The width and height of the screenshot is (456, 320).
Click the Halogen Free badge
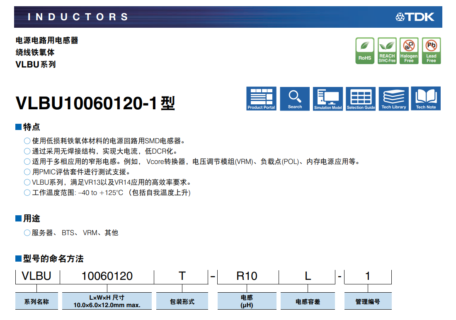click(409, 51)
